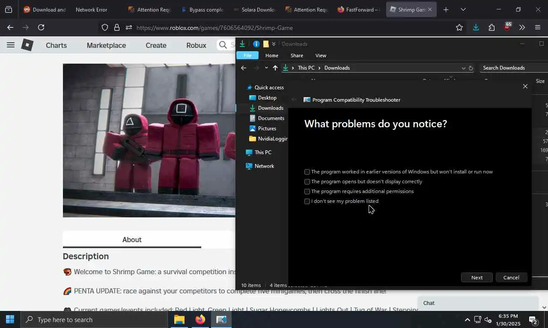The width and height of the screenshot is (548, 328).
Task: Open Roblox Marketplace page
Action: tap(106, 45)
